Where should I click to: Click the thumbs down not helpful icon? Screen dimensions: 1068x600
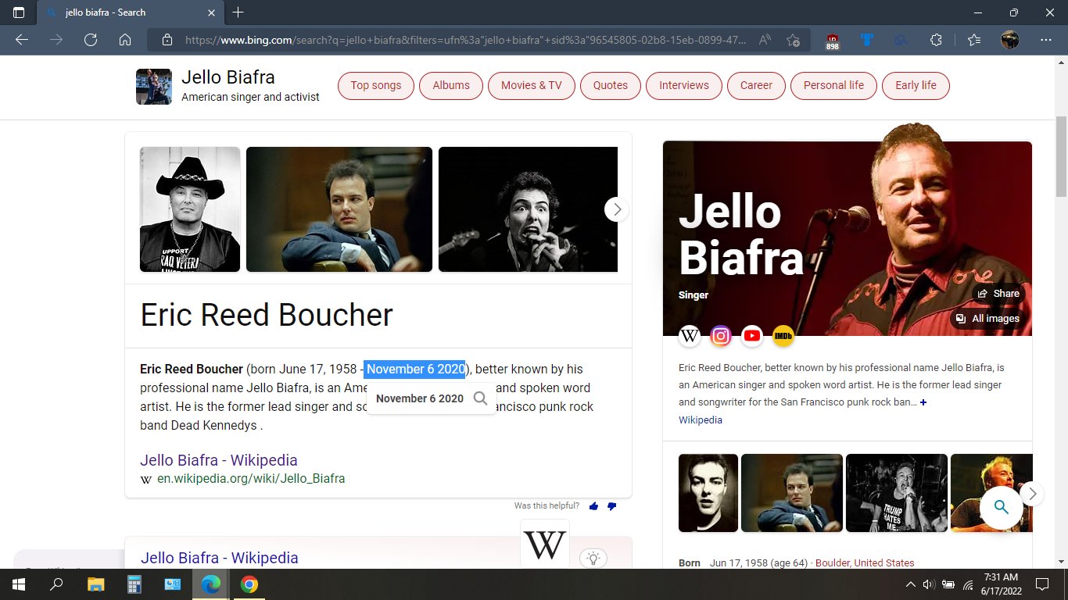611,506
